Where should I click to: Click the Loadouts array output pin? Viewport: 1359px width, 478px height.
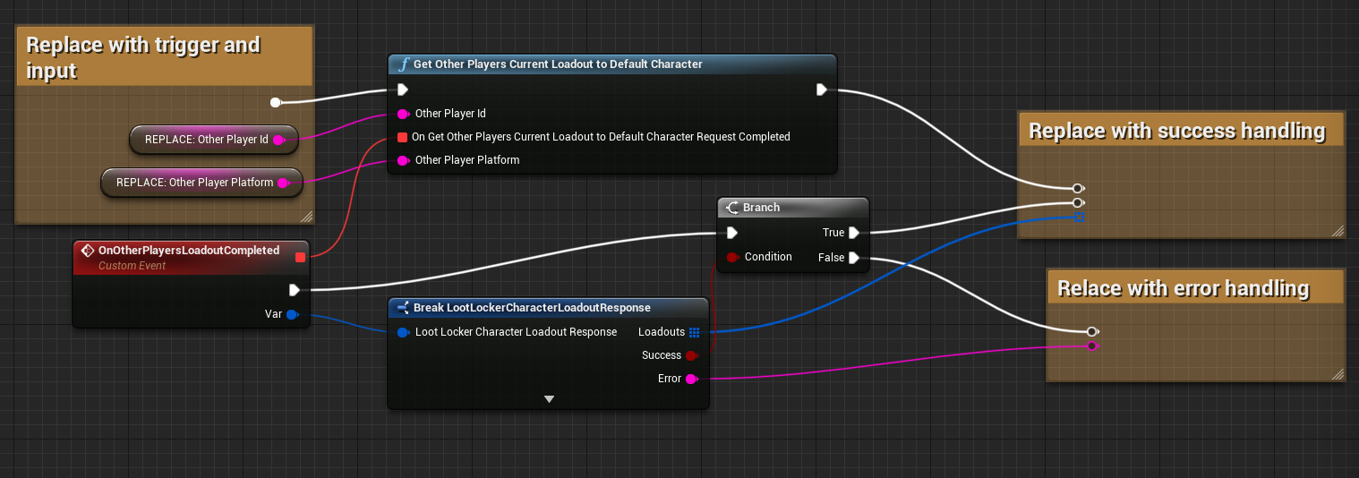coord(694,332)
